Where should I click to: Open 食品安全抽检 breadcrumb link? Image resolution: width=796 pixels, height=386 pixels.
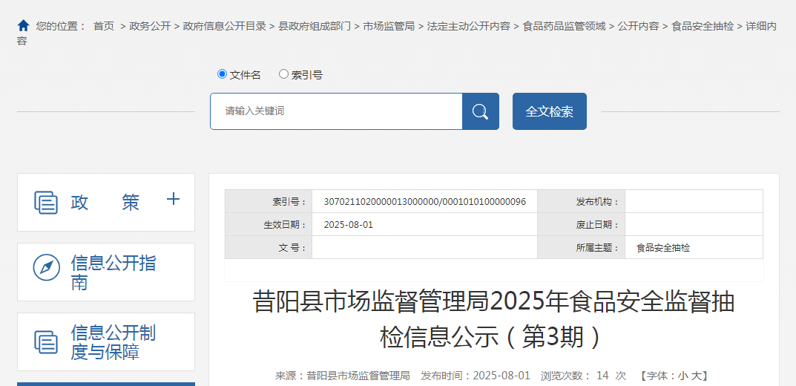tap(702, 27)
